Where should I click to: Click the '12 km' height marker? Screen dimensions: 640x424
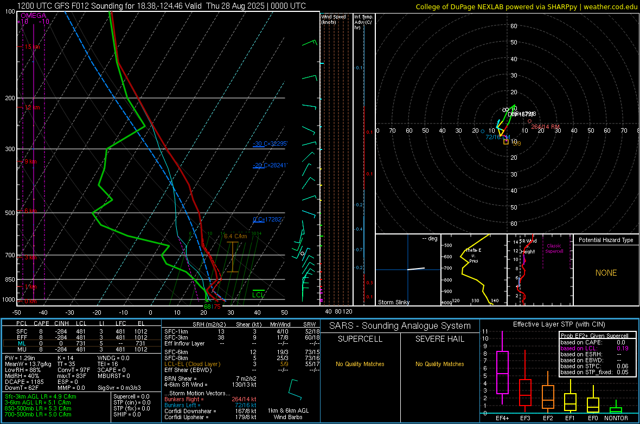click(32, 108)
